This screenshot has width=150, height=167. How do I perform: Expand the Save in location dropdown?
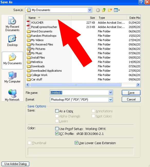[90, 10]
